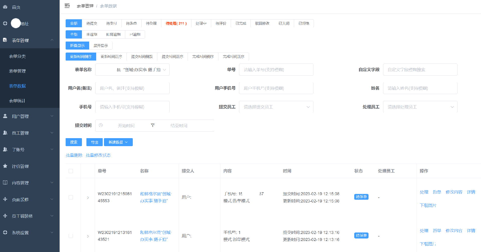Expand the 用户管理 sidebar menu chevron
The width and height of the screenshot is (481, 252).
(x=52, y=116)
